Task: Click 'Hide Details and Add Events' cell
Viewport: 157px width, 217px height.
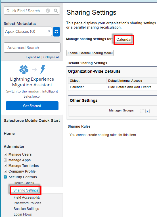Action: (x=129, y=87)
